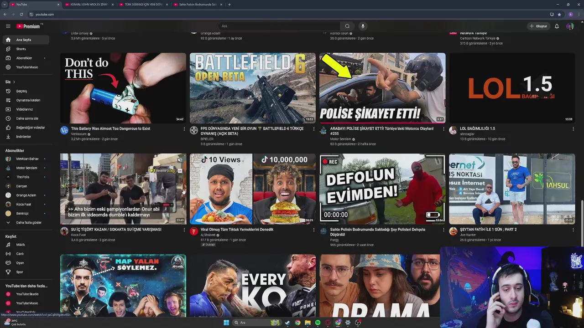
Task: Open Koca Fuat channel in subscriptions
Action: (x=25, y=204)
